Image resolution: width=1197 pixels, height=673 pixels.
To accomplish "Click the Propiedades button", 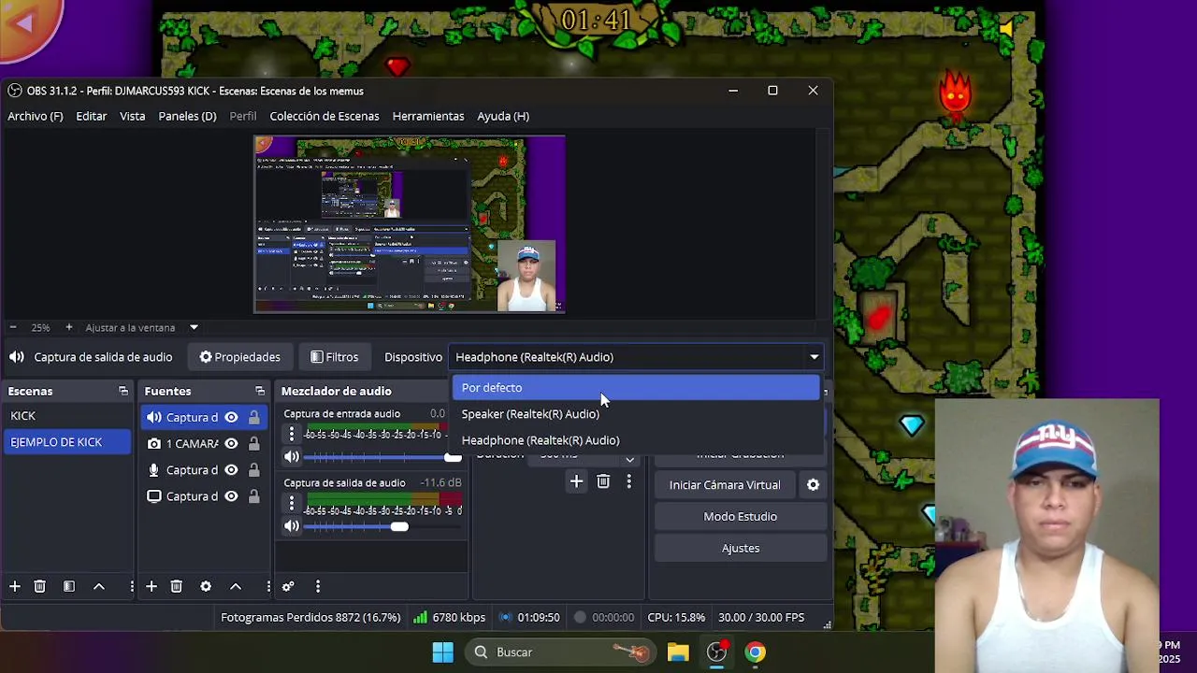I will [240, 357].
